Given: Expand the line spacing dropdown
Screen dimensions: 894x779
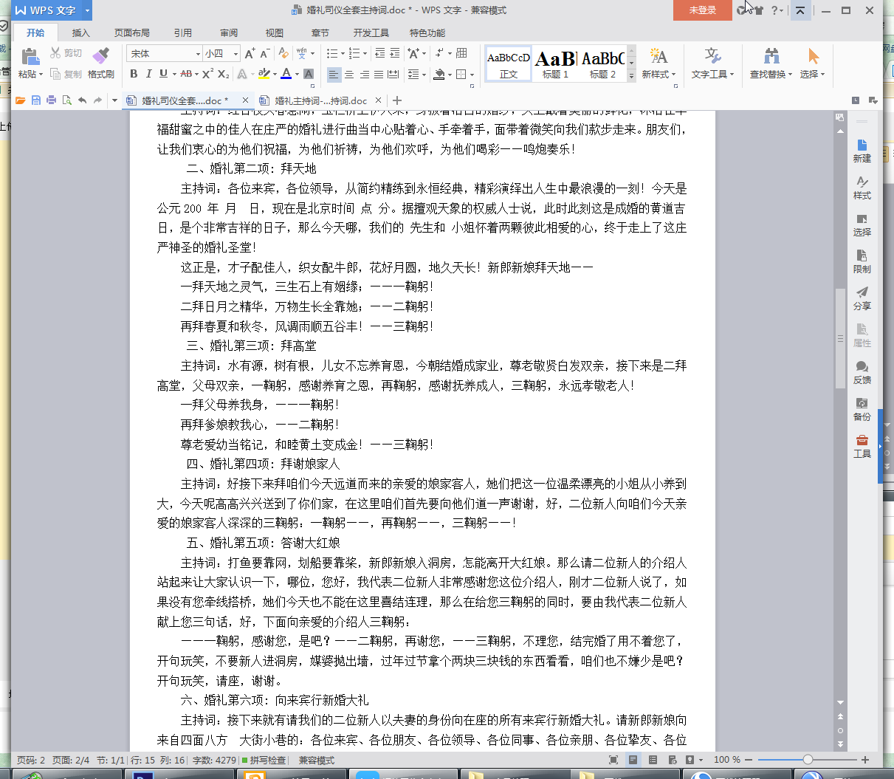Looking at the screenshot, I should pyautogui.click(x=424, y=75).
